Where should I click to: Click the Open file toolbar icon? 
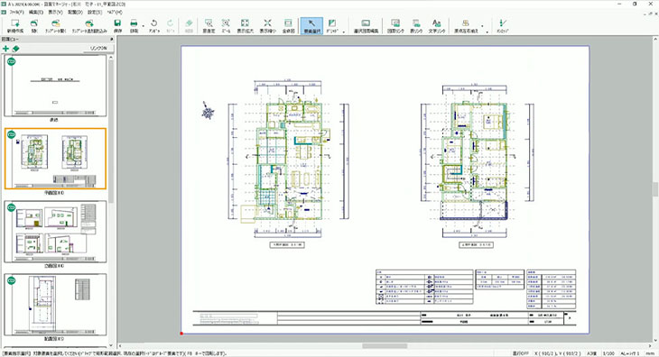[x=34, y=25]
